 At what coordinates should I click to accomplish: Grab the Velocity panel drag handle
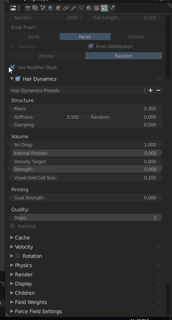[159, 247]
